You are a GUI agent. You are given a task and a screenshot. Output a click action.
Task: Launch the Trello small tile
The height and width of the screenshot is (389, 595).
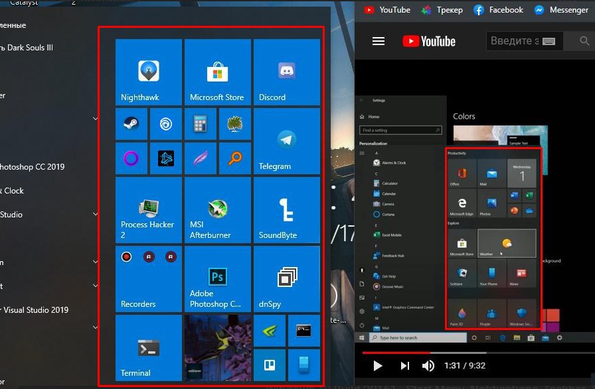coord(270,365)
